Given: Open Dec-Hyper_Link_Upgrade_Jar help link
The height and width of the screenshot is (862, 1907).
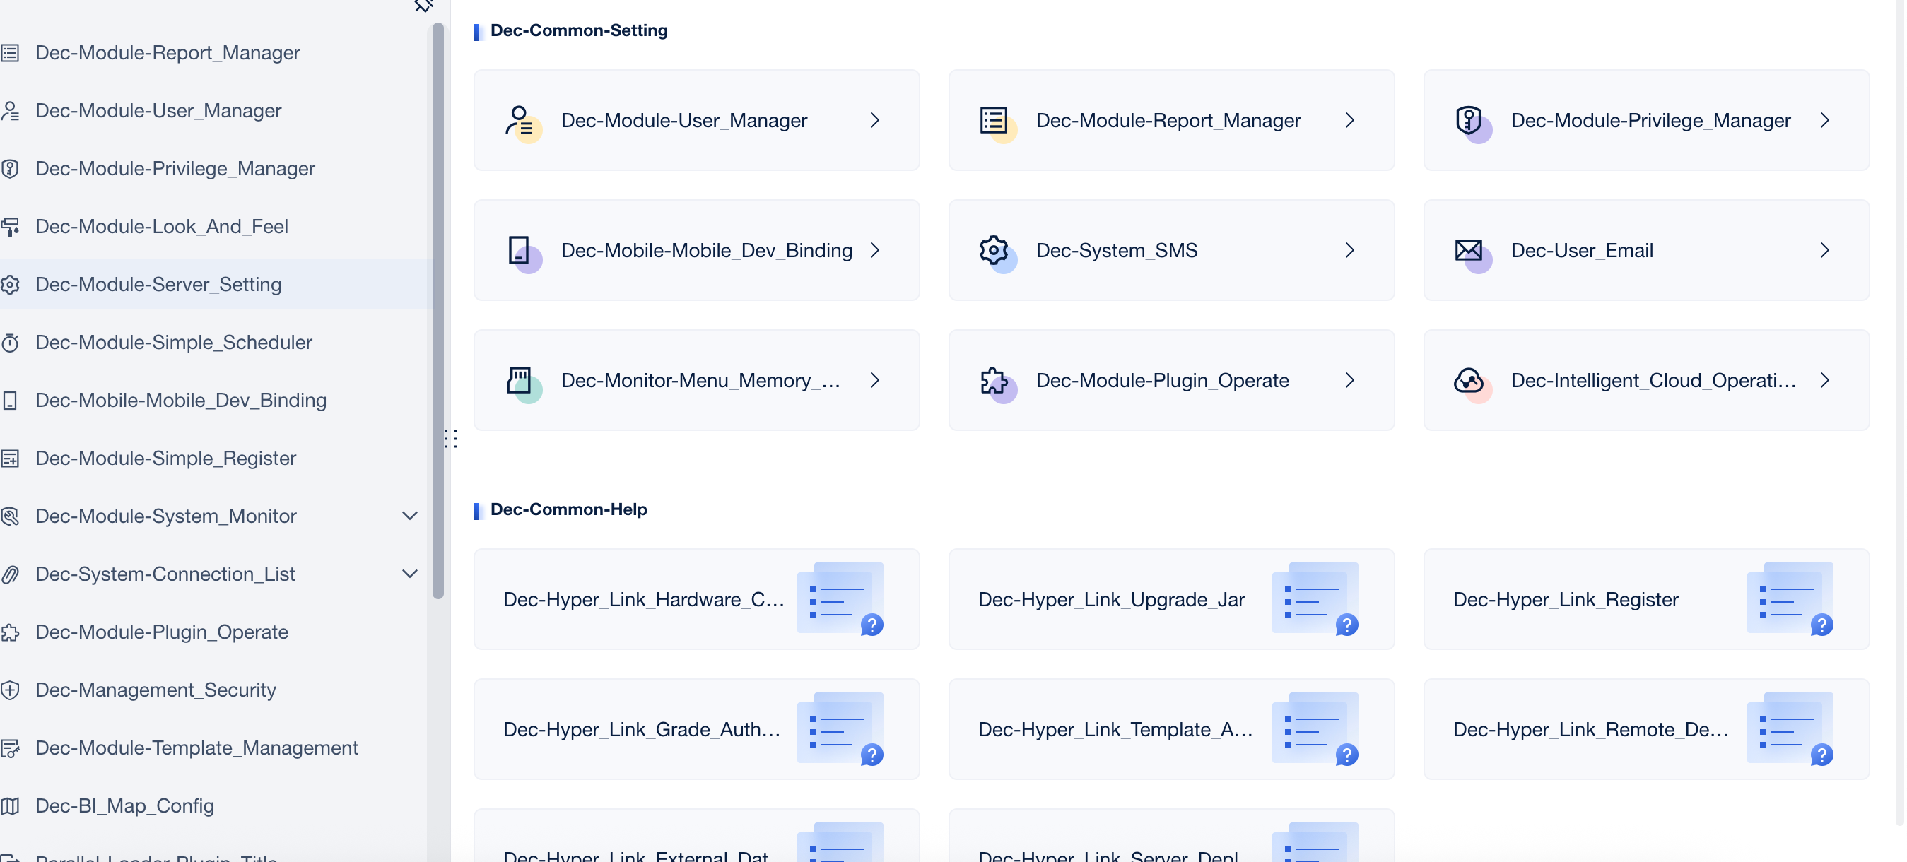Looking at the screenshot, I should (x=1172, y=599).
